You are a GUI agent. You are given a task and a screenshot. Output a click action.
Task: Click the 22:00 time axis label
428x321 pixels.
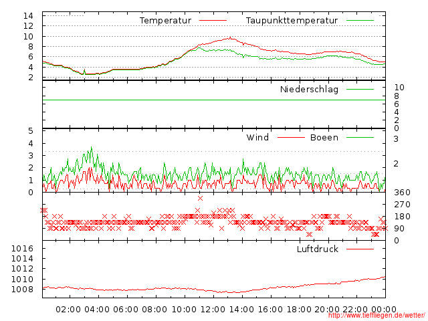click(356, 309)
